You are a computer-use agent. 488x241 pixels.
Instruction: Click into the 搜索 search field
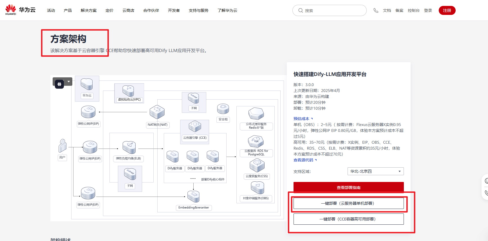[x=330, y=10]
